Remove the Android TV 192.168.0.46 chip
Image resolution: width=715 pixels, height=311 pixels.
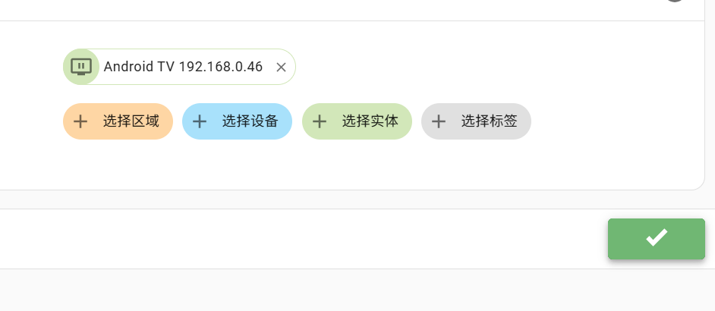281,67
